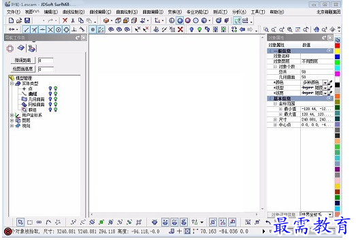
Task: Click the 绘图面高度 button
Action: pyautogui.click(x=23, y=69)
